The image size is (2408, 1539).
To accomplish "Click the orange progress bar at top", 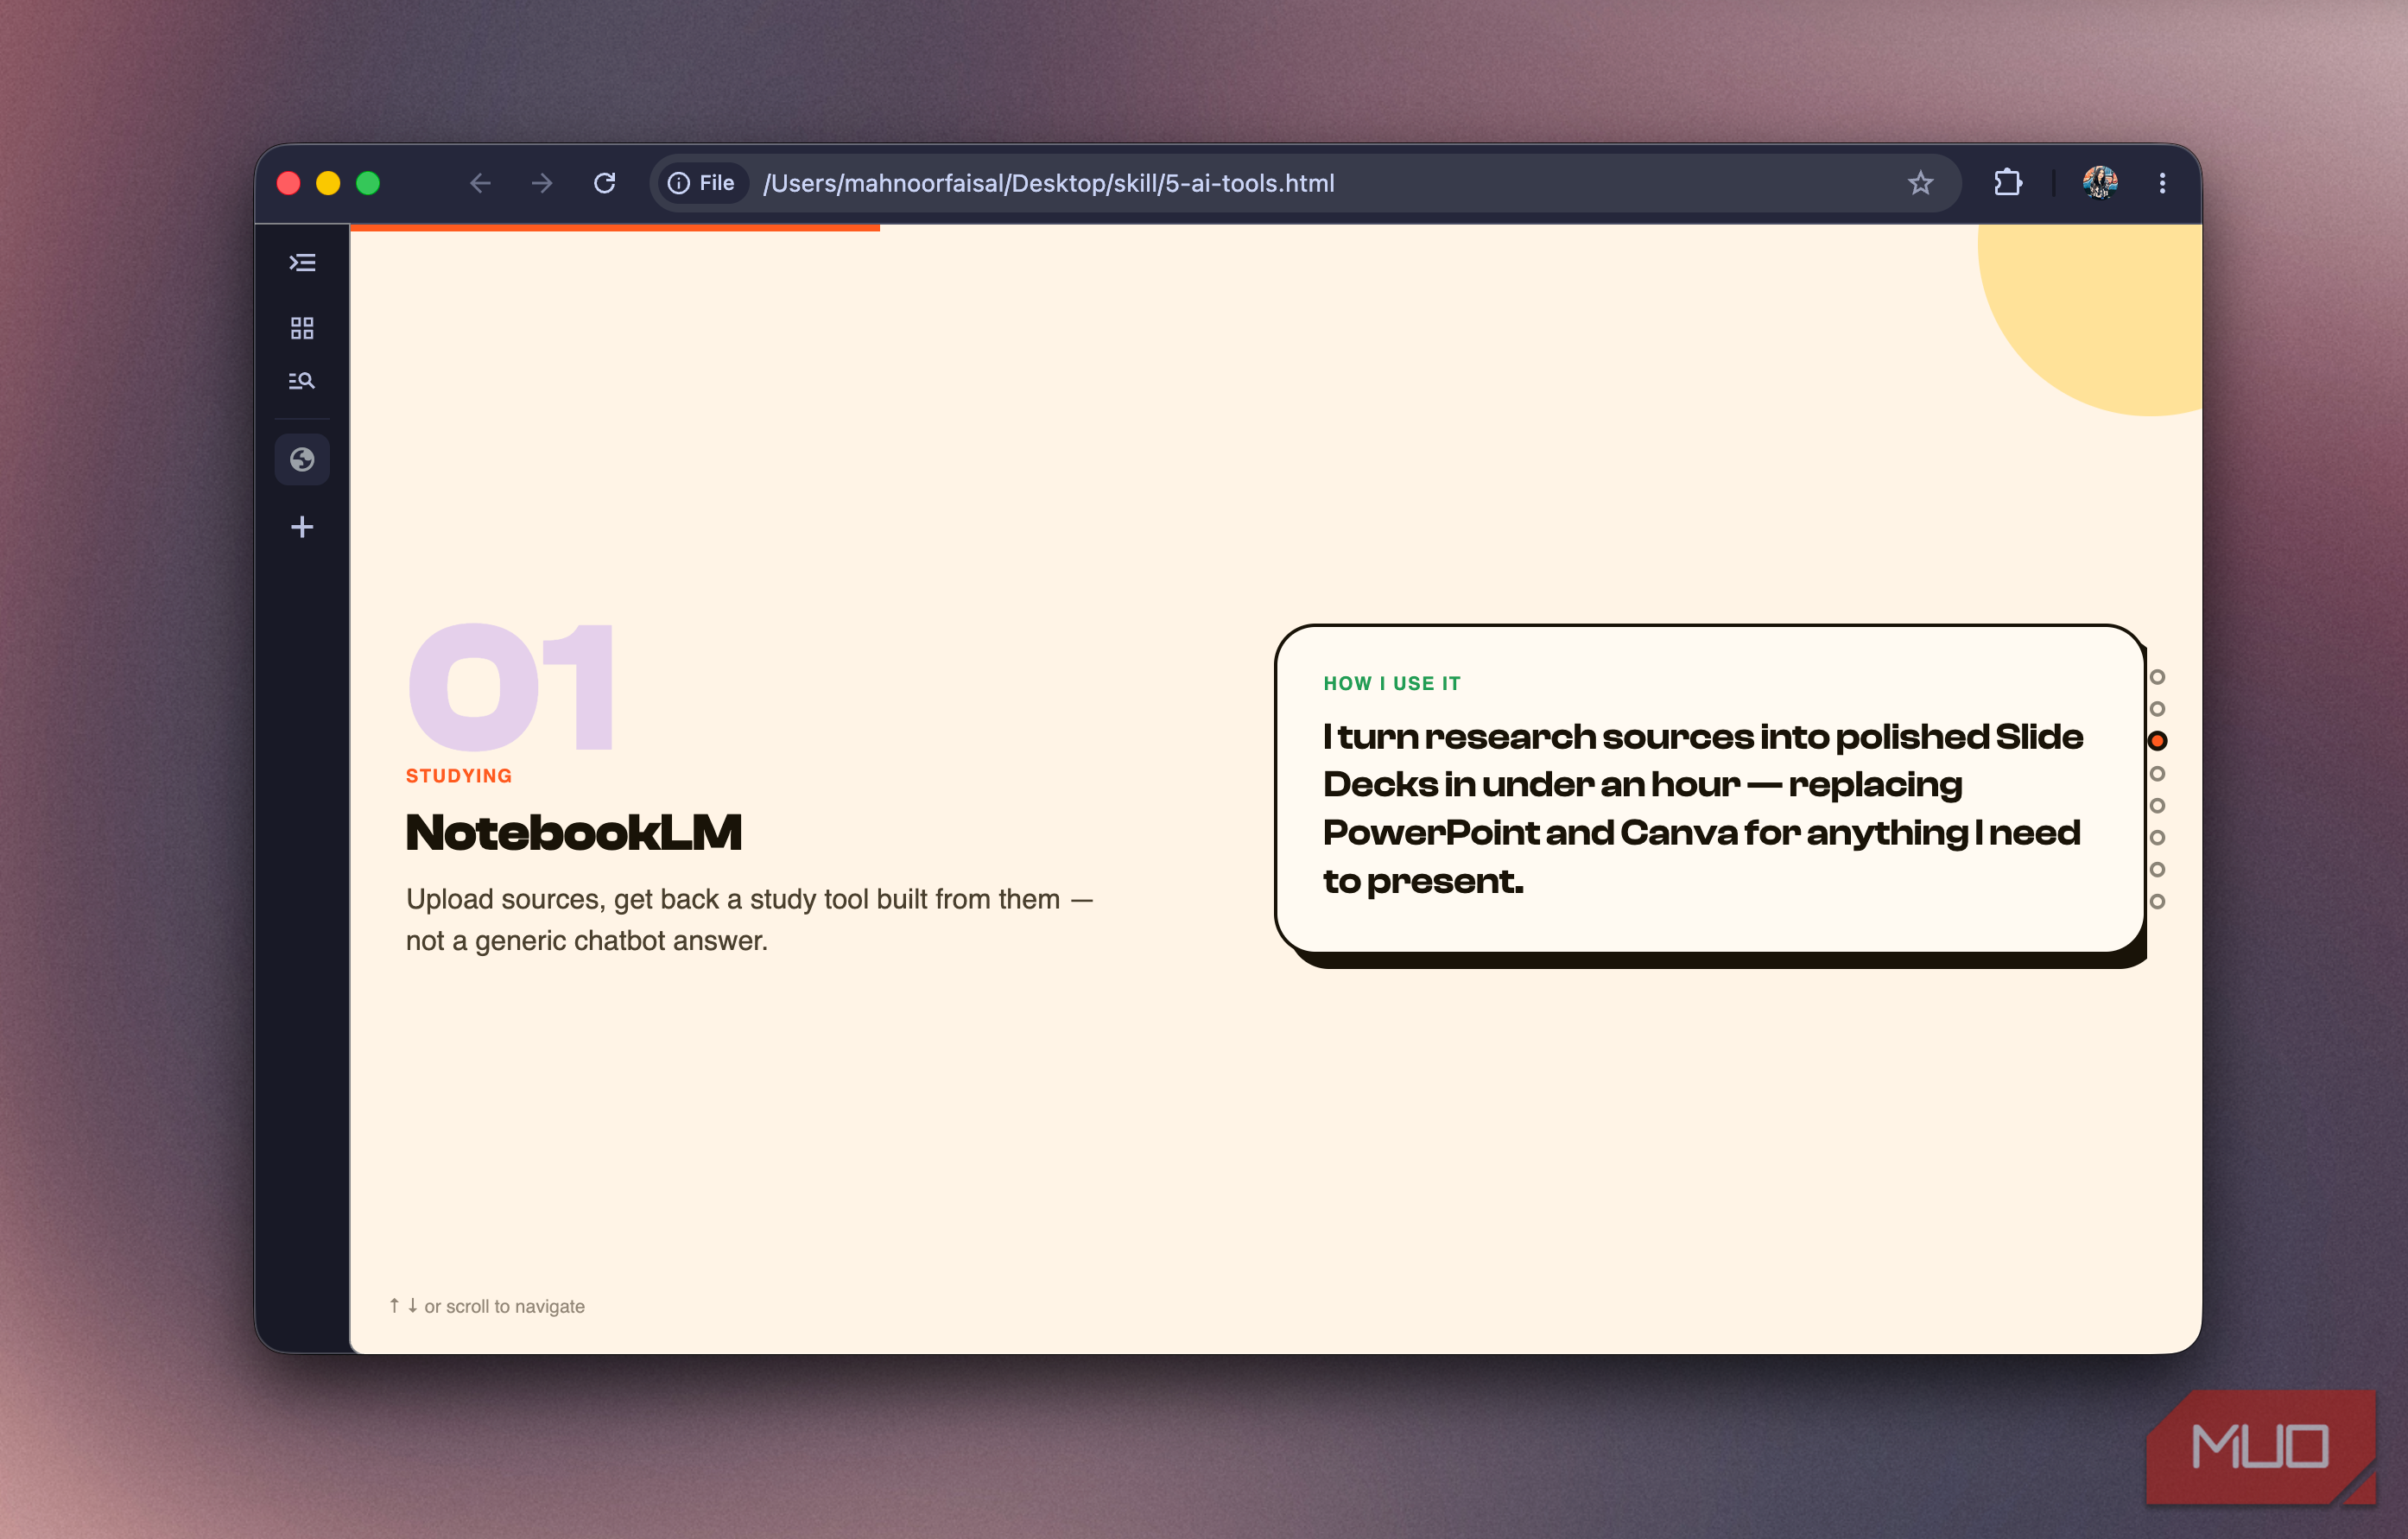I will (x=615, y=228).
